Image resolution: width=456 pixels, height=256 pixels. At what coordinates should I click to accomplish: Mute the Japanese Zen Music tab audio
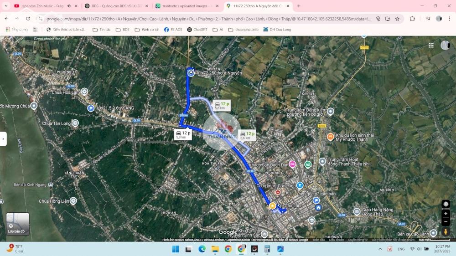click(69, 6)
